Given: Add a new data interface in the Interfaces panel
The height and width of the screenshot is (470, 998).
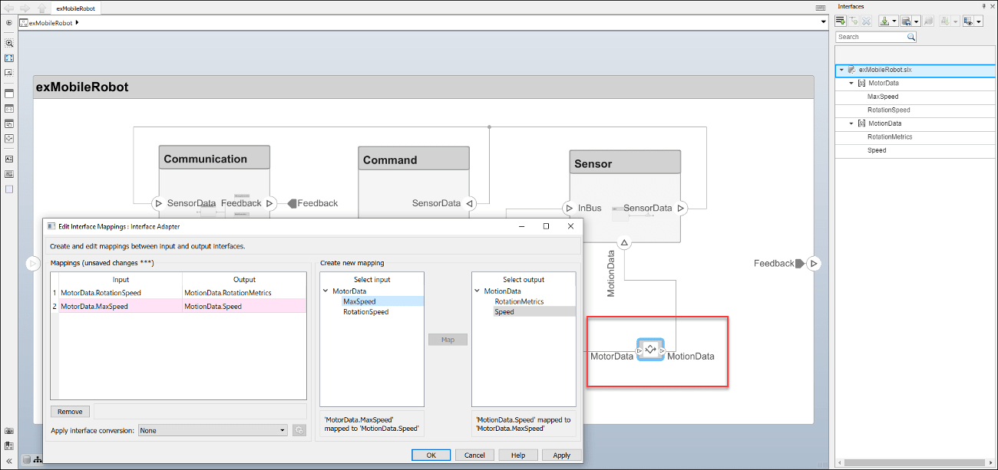Looking at the screenshot, I should 841,21.
